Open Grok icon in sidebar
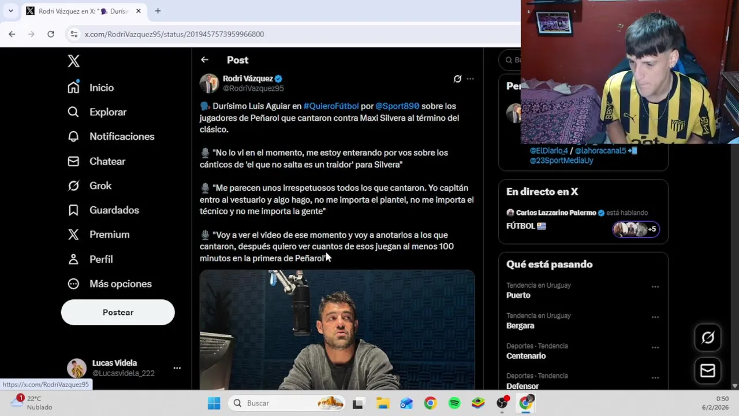This screenshot has height=416, width=739. [73, 185]
